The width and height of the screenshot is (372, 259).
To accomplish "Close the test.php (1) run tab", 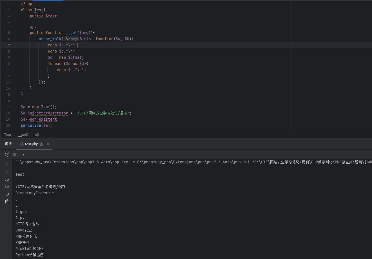I will 48,144.
